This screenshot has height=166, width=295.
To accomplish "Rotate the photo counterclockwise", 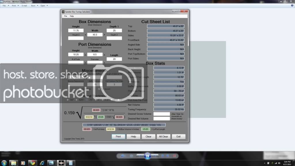I will tap(162, 156).
